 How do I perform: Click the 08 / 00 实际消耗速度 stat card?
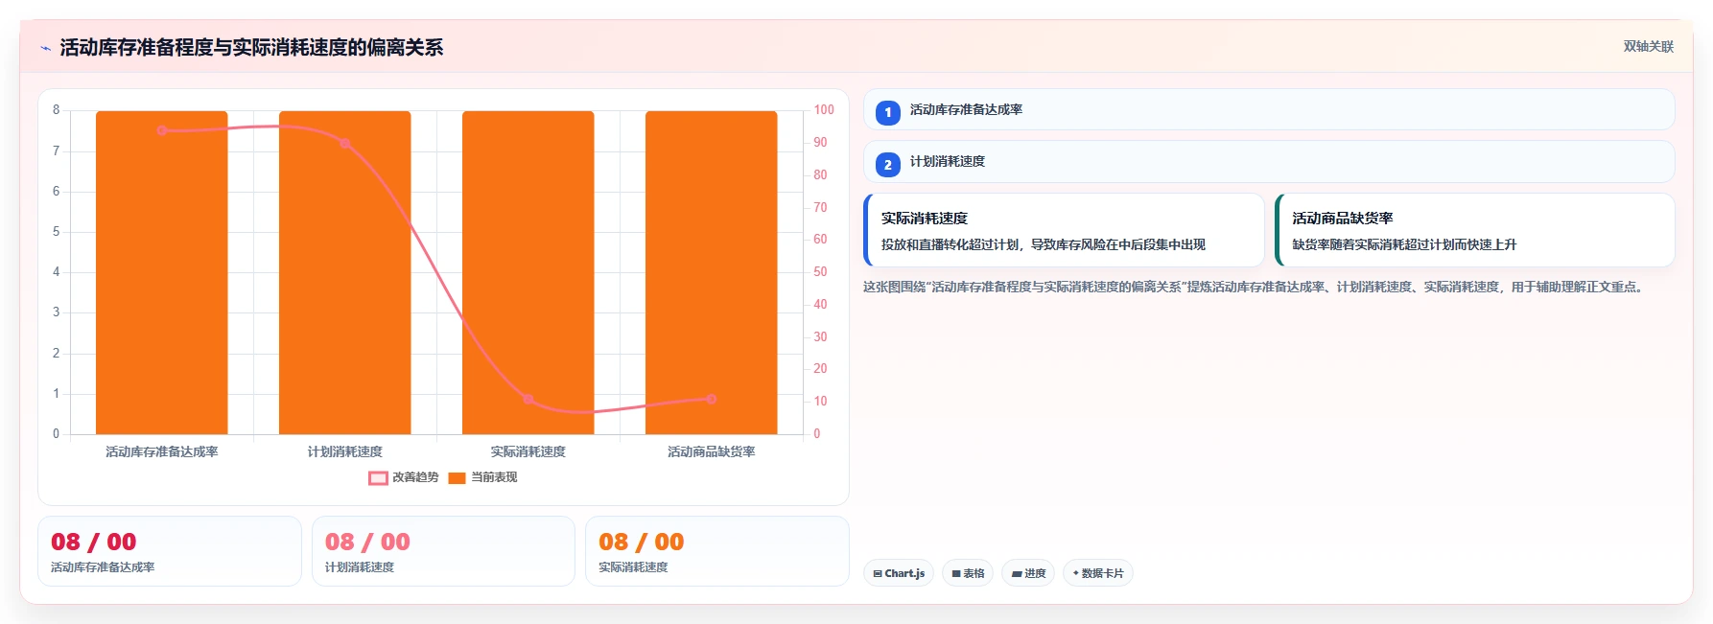click(x=717, y=551)
